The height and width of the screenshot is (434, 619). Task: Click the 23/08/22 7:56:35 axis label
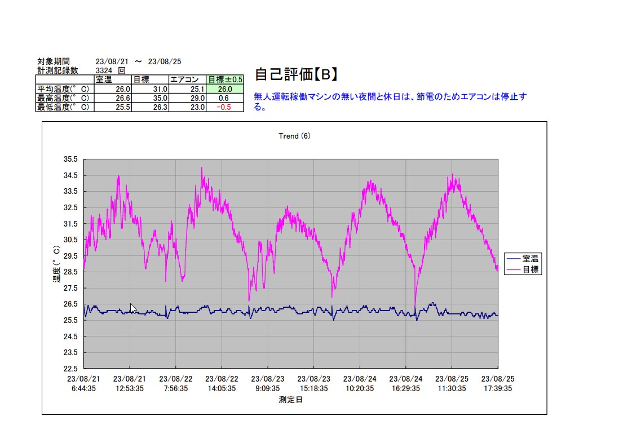(176, 384)
